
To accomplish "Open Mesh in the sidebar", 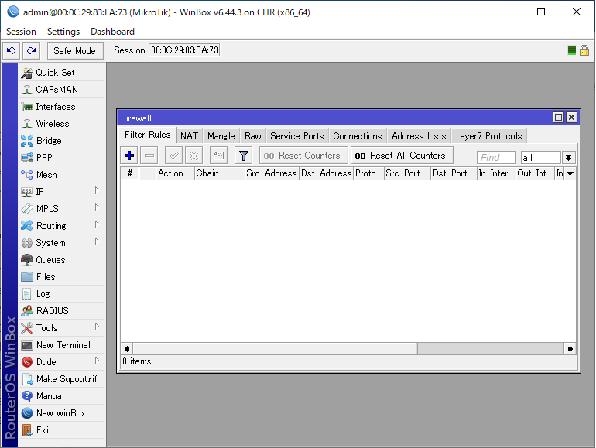I will (x=62, y=175).
